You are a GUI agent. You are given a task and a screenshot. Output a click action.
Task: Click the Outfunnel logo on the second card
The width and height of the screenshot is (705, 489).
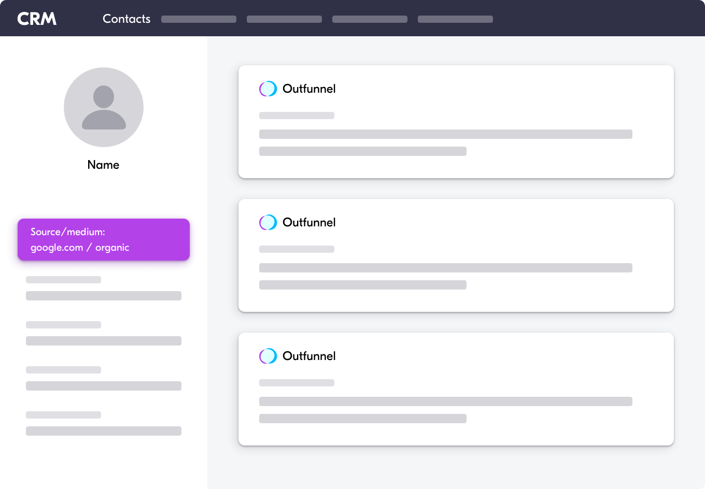(267, 222)
